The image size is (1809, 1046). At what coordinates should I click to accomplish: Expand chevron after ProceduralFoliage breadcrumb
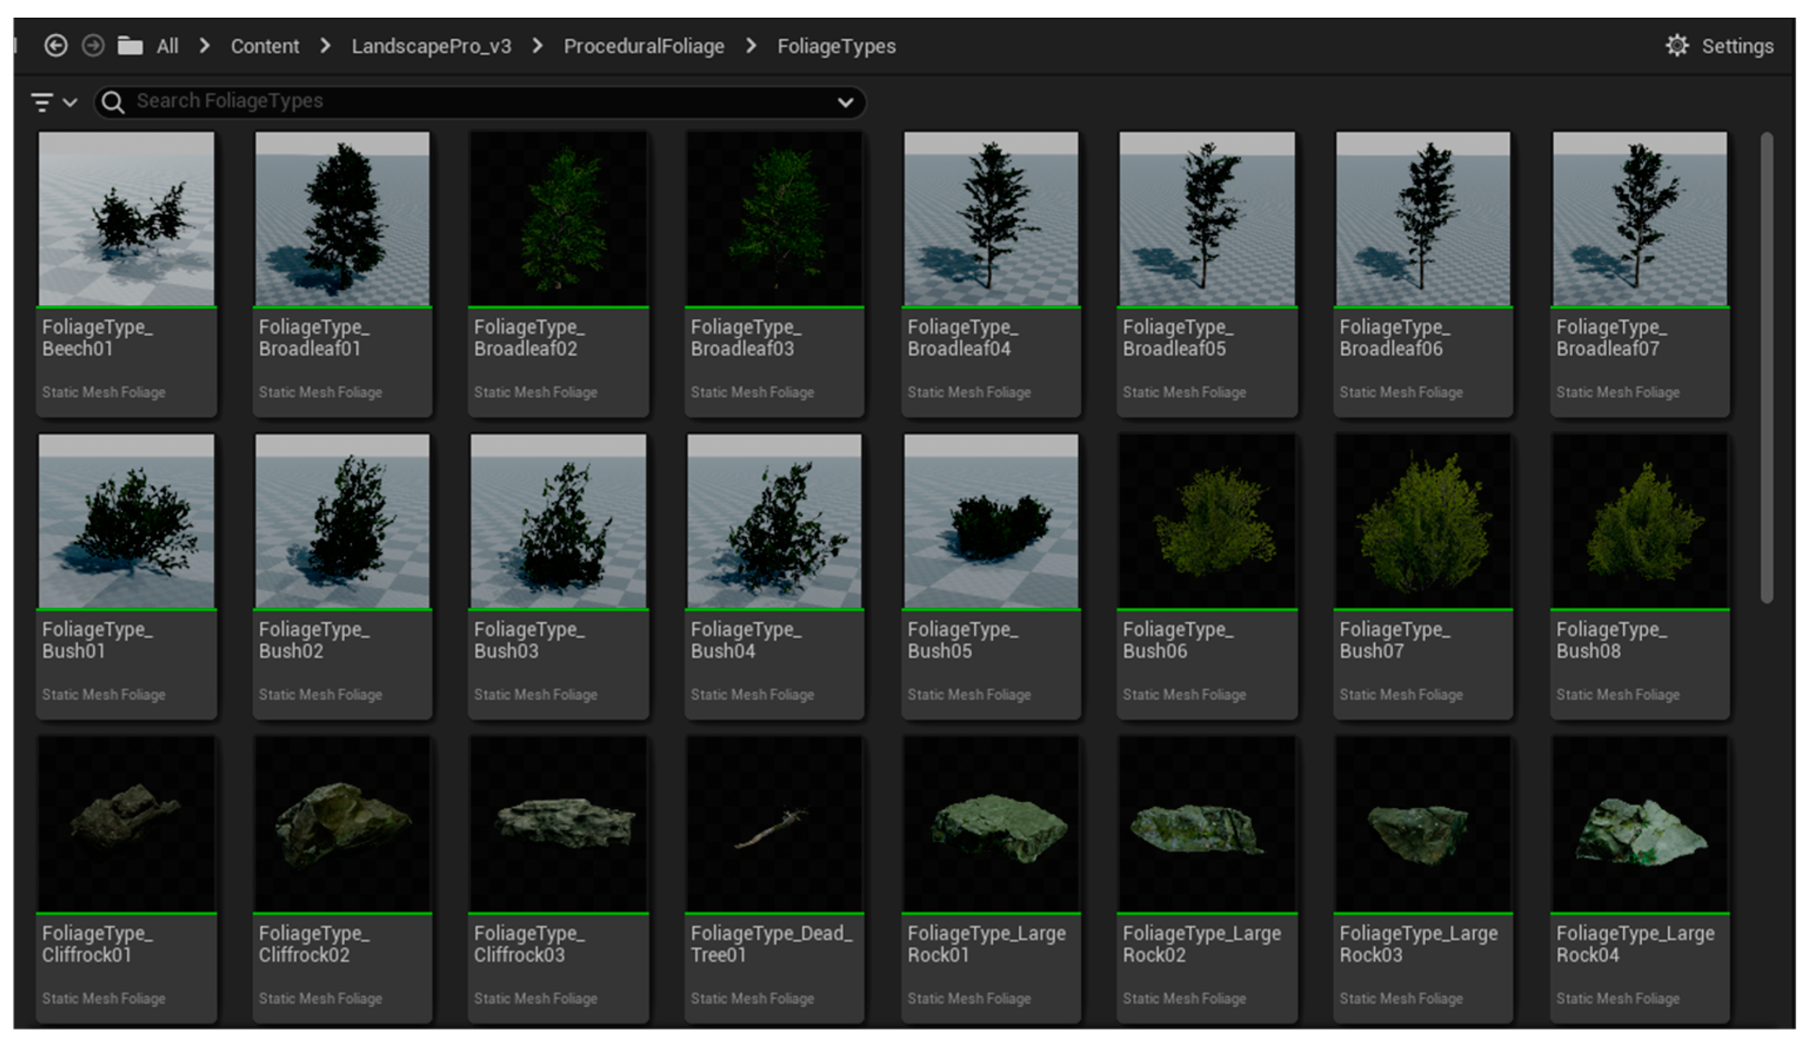point(751,46)
